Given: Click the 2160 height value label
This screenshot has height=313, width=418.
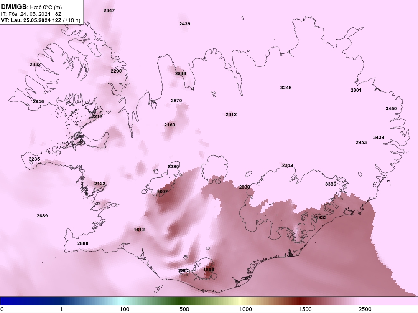Looking at the screenshot, I should tap(170, 124).
